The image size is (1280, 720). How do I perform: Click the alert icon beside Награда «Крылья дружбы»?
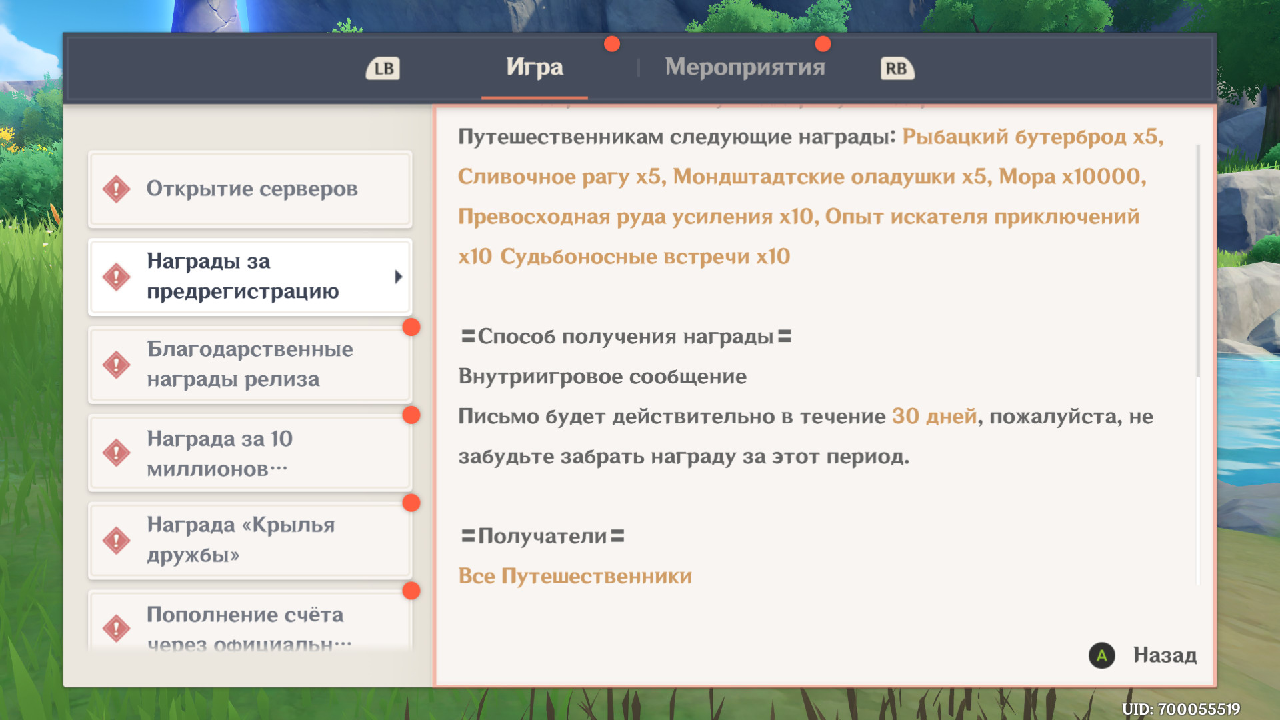coord(117,540)
